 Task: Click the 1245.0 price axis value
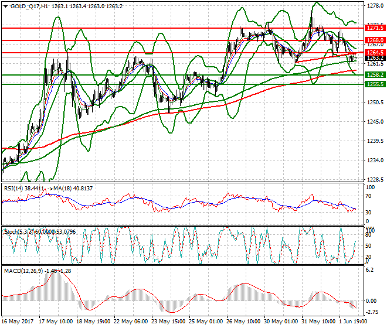(x=375, y=122)
